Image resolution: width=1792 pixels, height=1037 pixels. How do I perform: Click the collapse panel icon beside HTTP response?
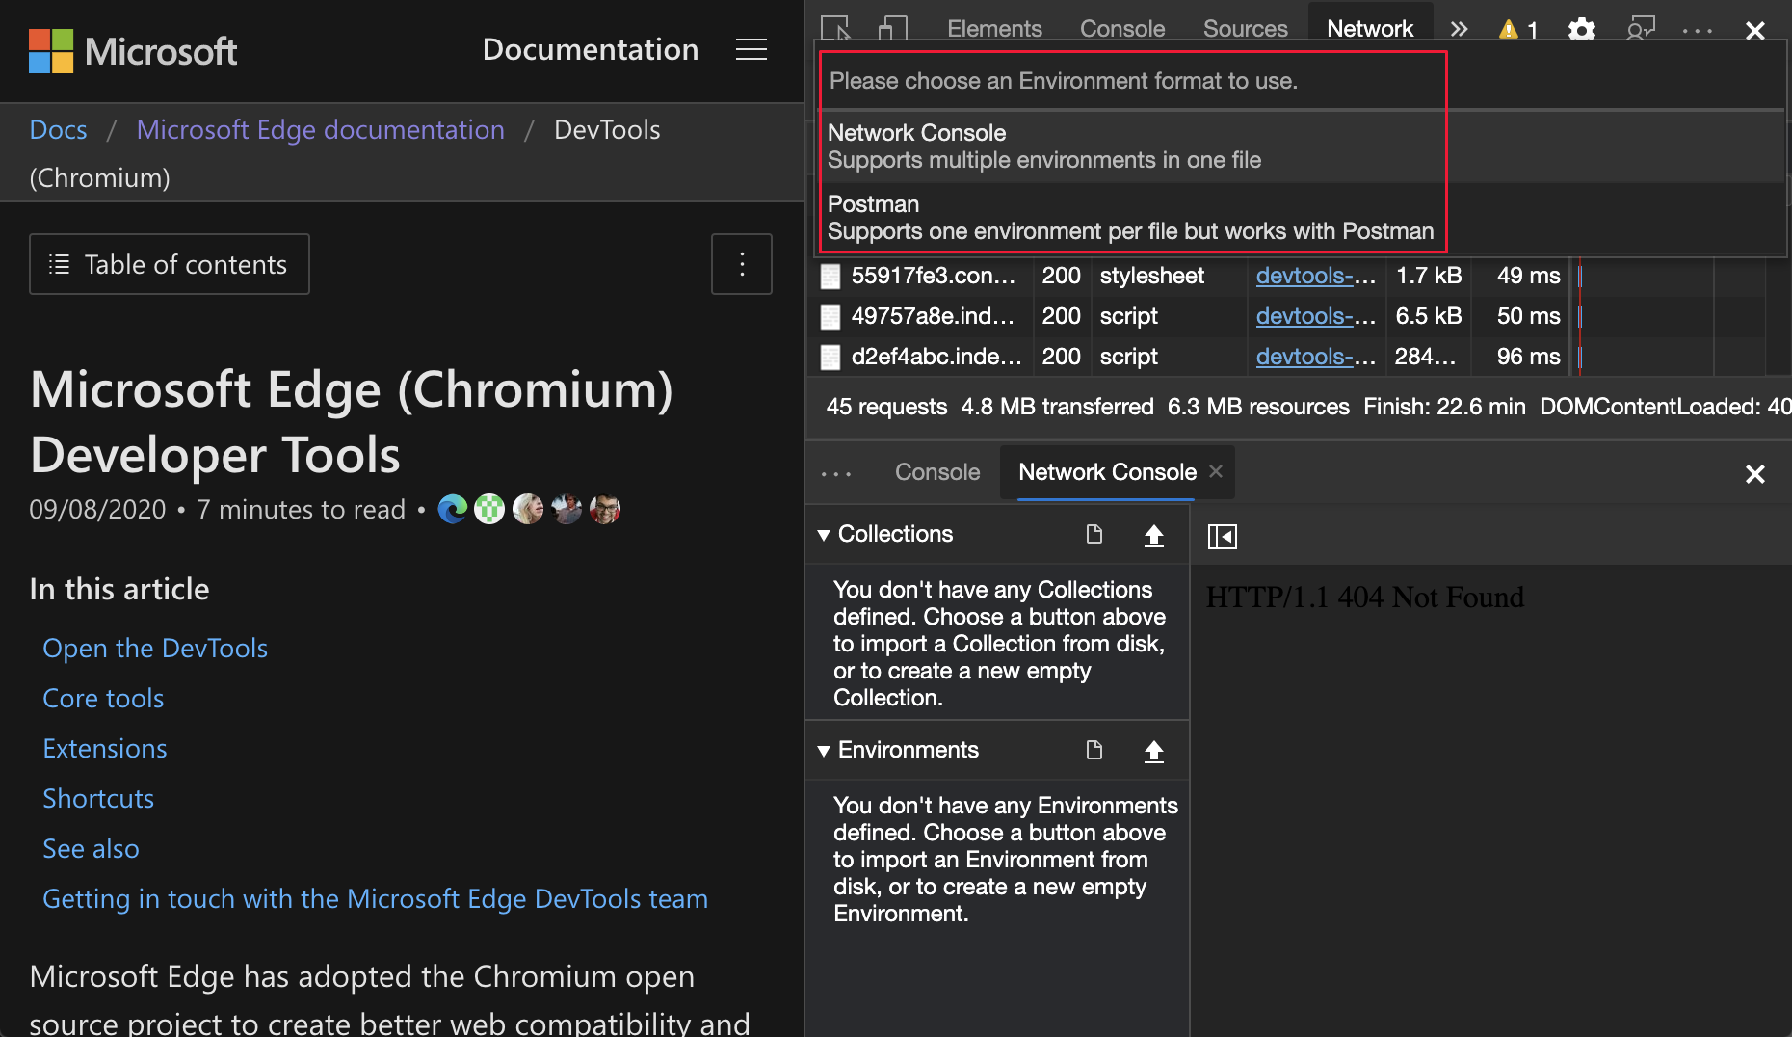point(1221,537)
